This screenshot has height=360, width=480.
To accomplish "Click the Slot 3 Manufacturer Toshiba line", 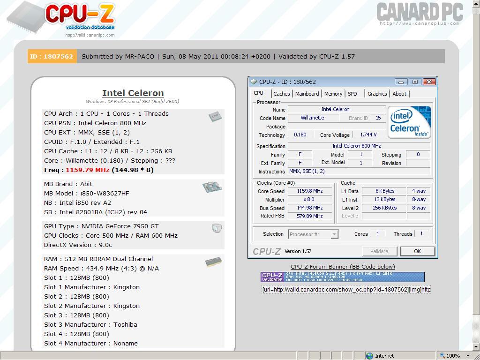I will [90, 324].
